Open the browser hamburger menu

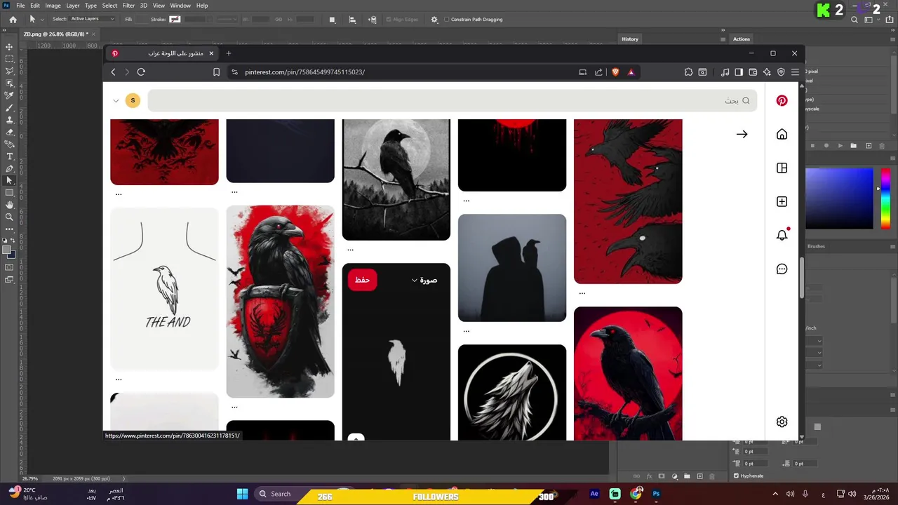click(795, 72)
